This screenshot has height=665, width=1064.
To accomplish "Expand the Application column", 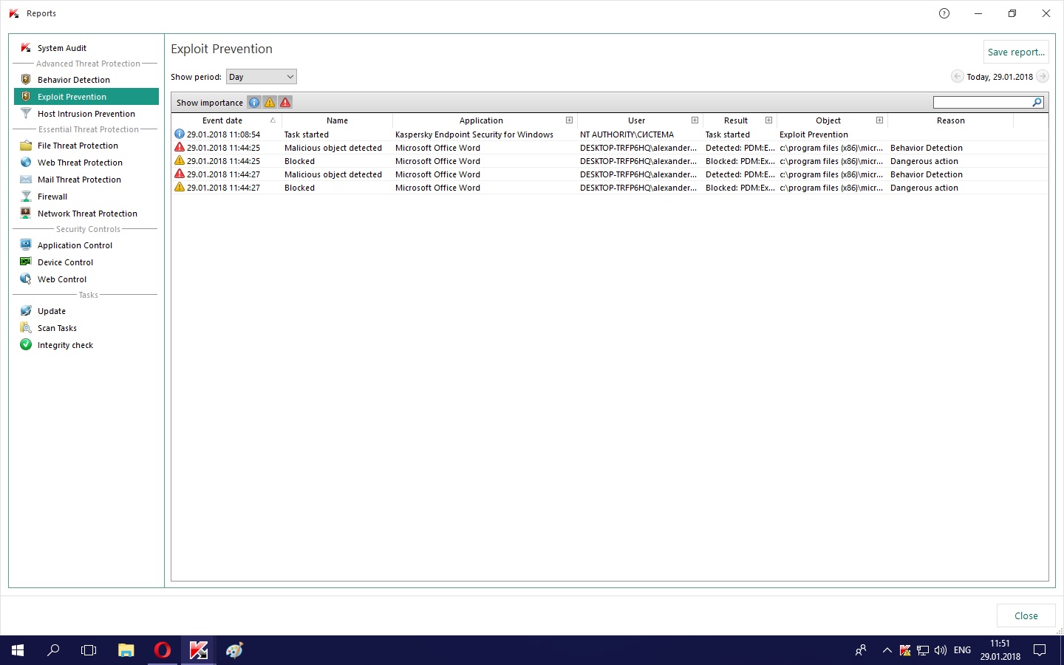I will 569,120.
